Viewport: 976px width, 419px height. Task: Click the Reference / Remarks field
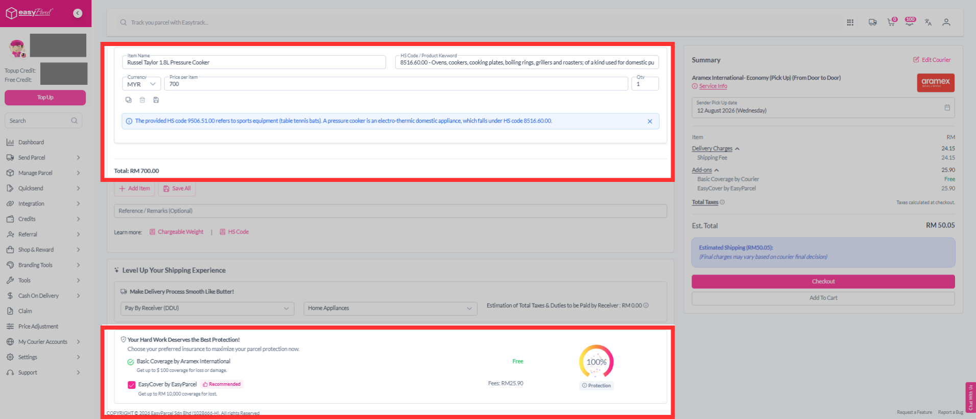pyautogui.click(x=390, y=211)
